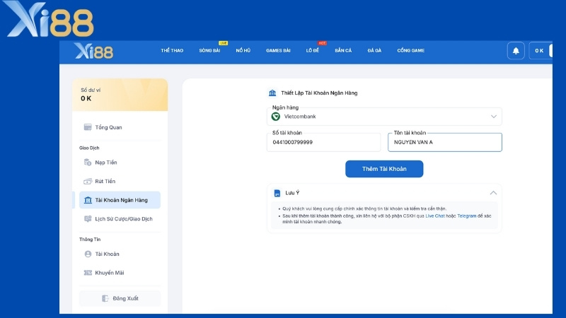Open Lịch Sử Cược/Giao Dịch page

coord(120,219)
